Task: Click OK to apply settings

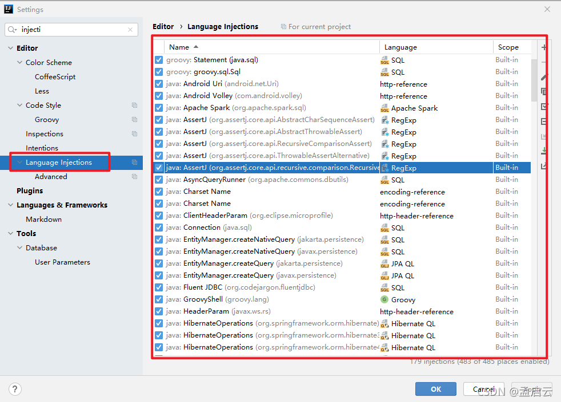Action: point(436,389)
